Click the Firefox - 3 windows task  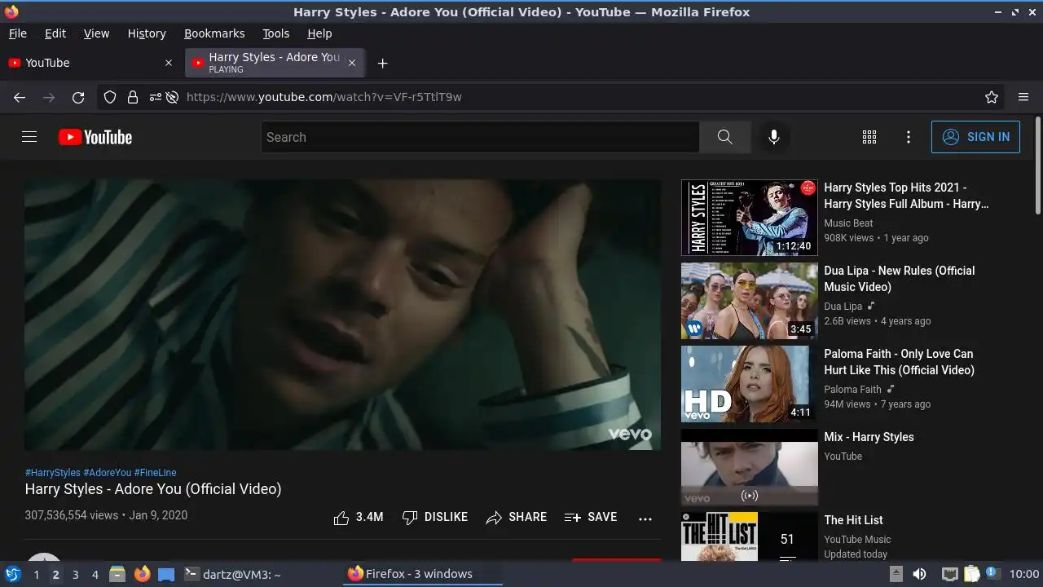point(422,574)
